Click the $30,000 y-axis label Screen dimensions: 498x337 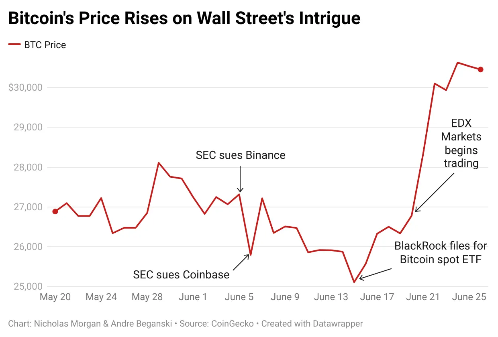(x=25, y=87)
